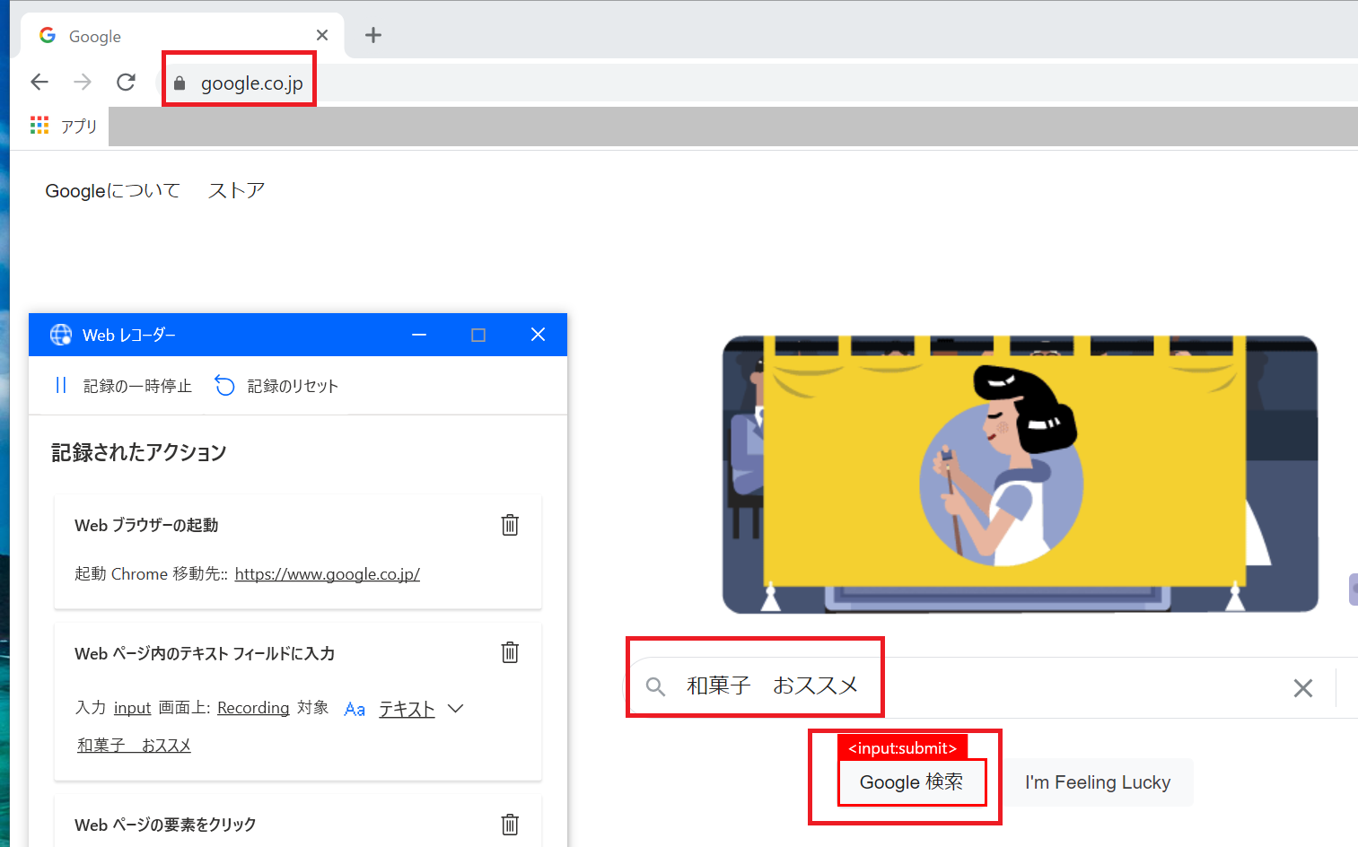Click the Google 検索 button

(x=911, y=782)
